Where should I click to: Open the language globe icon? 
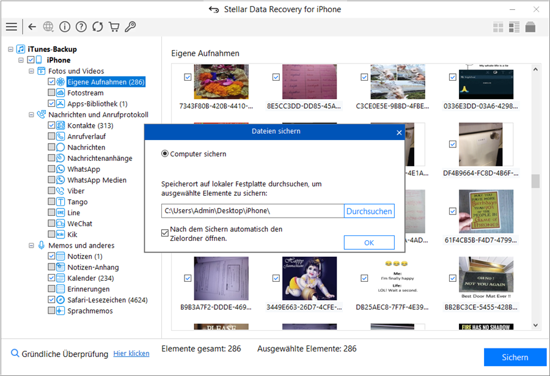click(48, 27)
